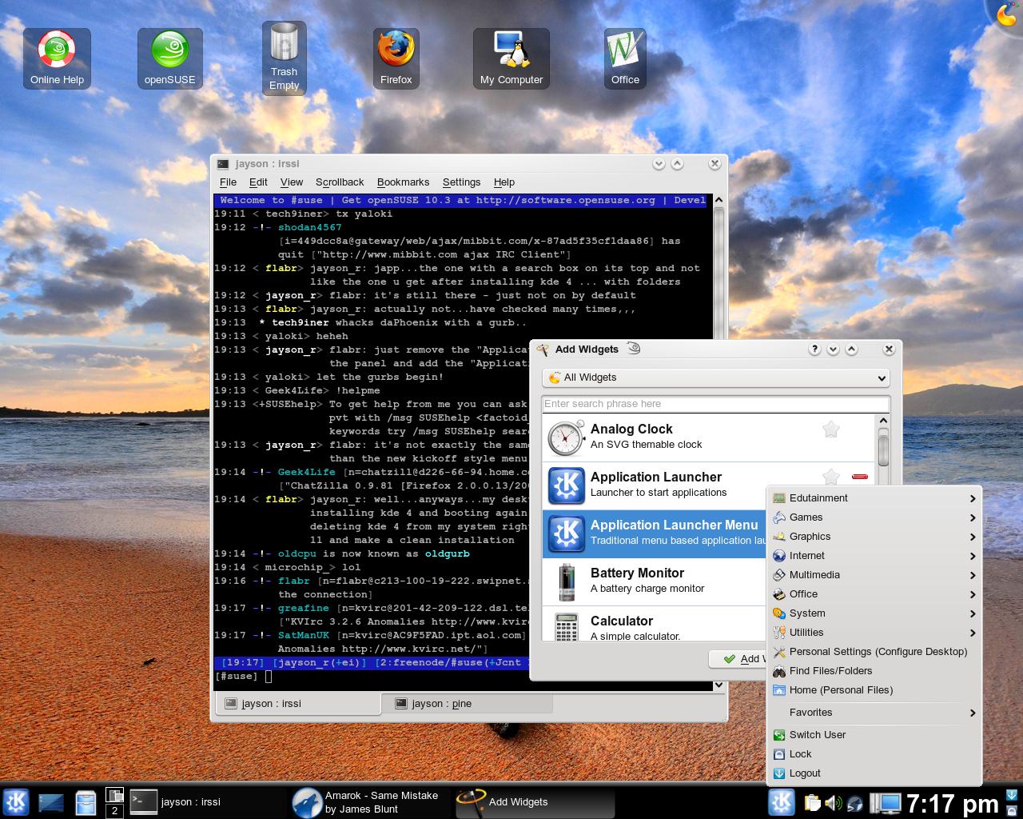
Task: Expand the Edutainment submenu
Action: point(874,498)
